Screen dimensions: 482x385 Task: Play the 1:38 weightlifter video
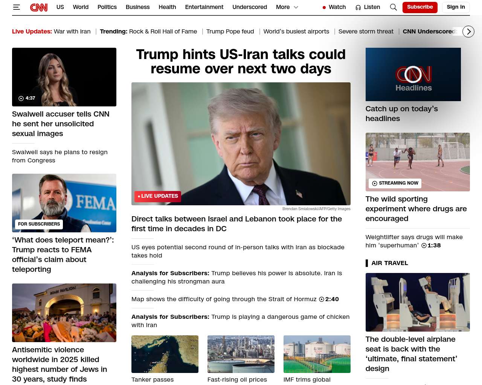[x=424, y=246]
